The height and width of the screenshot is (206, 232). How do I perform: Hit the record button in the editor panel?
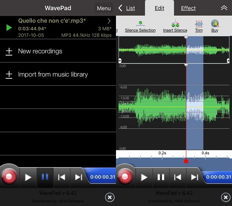click(x=125, y=177)
